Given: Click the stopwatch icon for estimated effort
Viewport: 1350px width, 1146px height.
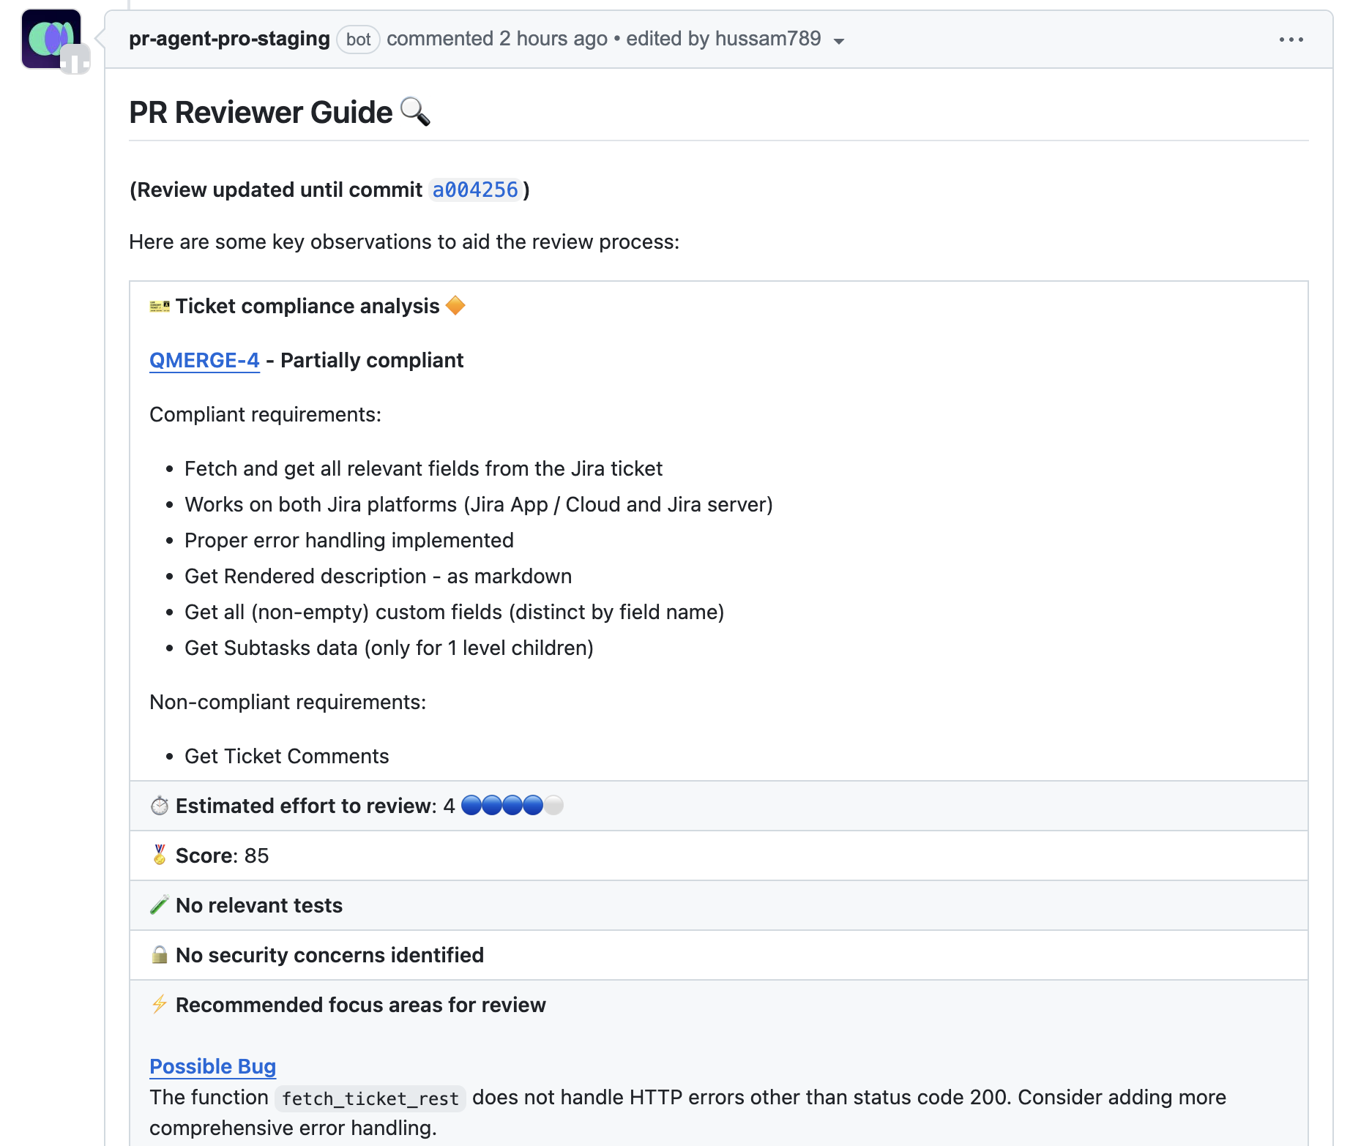Looking at the screenshot, I should (x=160, y=806).
